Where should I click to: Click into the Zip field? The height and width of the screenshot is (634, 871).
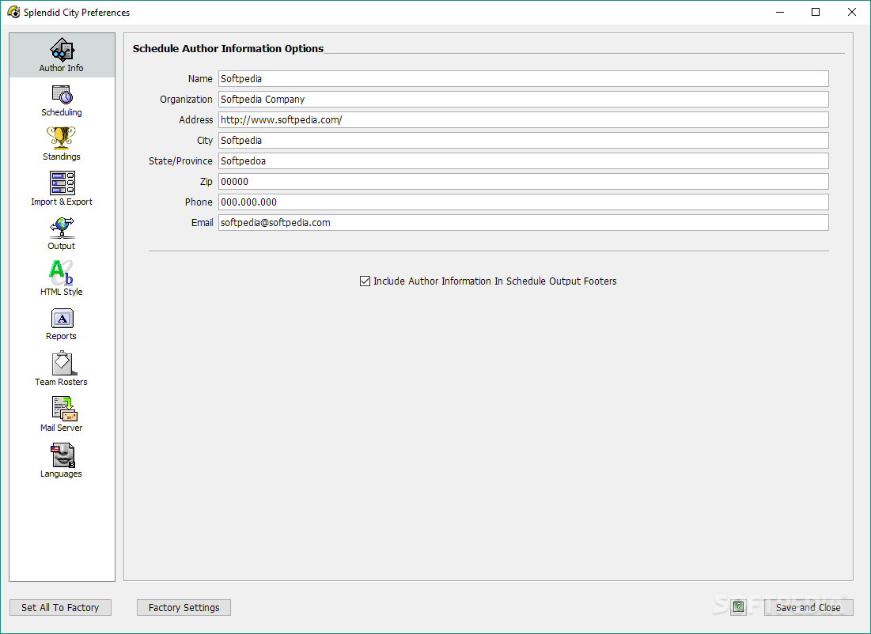tap(523, 182)
